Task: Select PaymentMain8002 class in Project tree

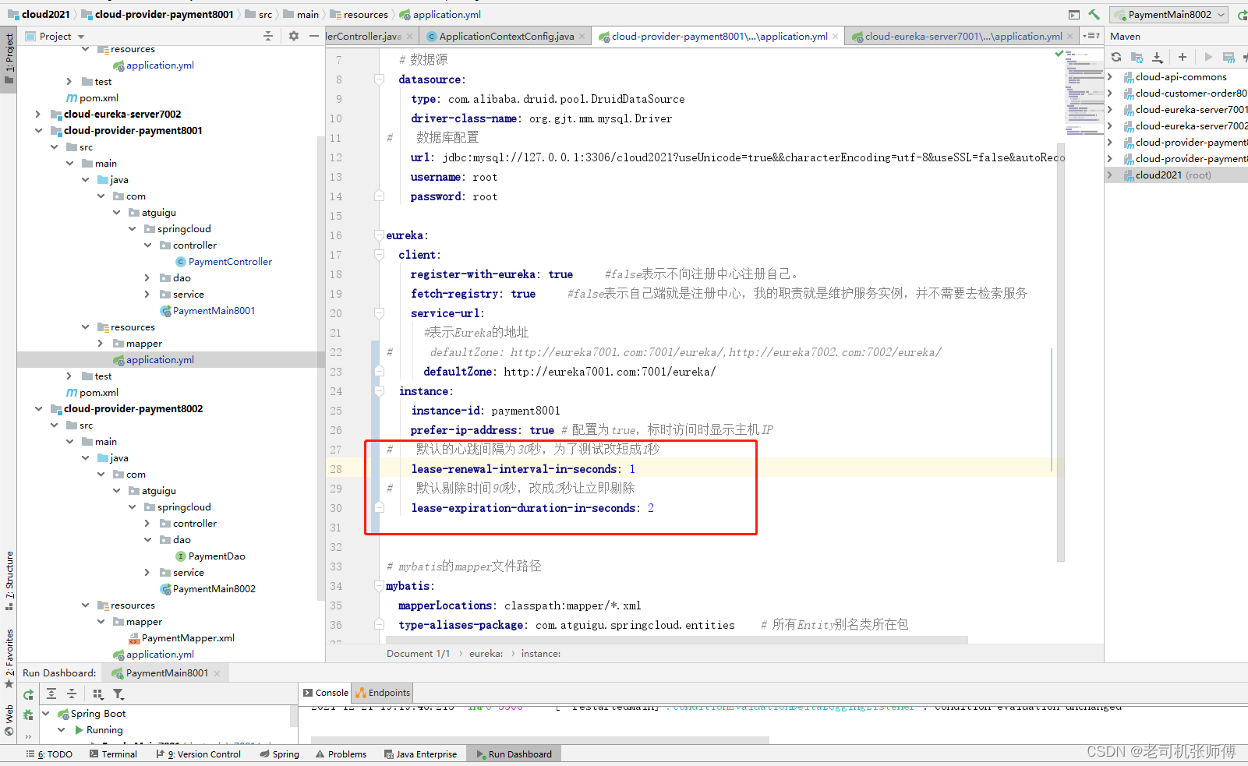Action: coord(207,588)
